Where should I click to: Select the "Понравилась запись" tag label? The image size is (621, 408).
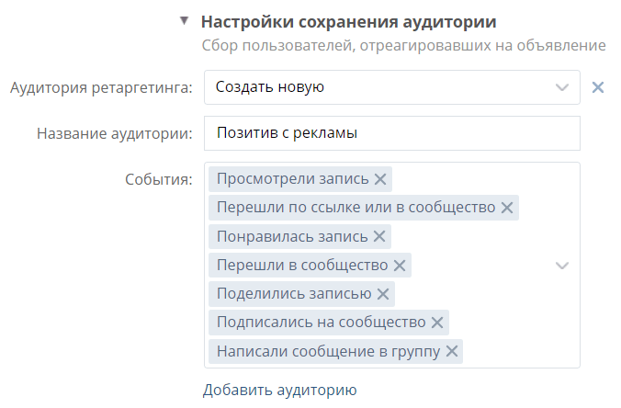point(292,236)
